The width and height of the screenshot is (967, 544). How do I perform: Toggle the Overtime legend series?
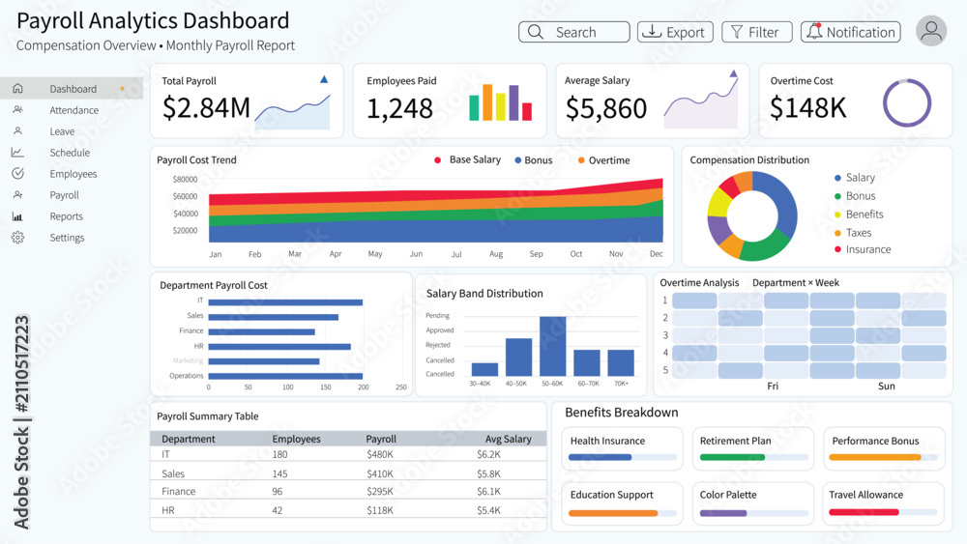point(603,160)
